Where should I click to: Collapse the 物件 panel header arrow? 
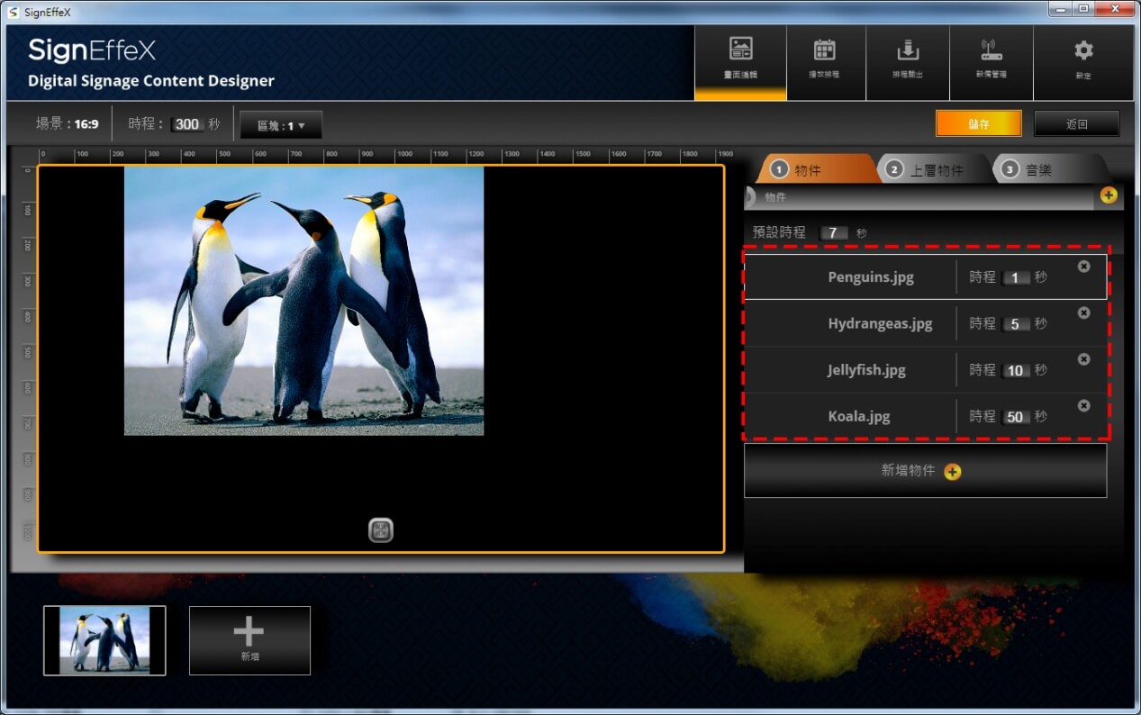[x=750, y=197]
